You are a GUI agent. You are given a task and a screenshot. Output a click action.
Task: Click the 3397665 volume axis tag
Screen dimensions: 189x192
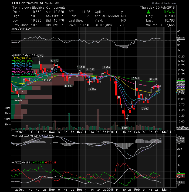pyautogui.click(x=182, y=128)
